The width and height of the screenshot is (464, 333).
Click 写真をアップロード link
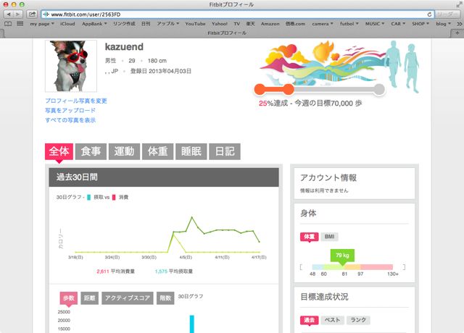[x=70, y=111]
